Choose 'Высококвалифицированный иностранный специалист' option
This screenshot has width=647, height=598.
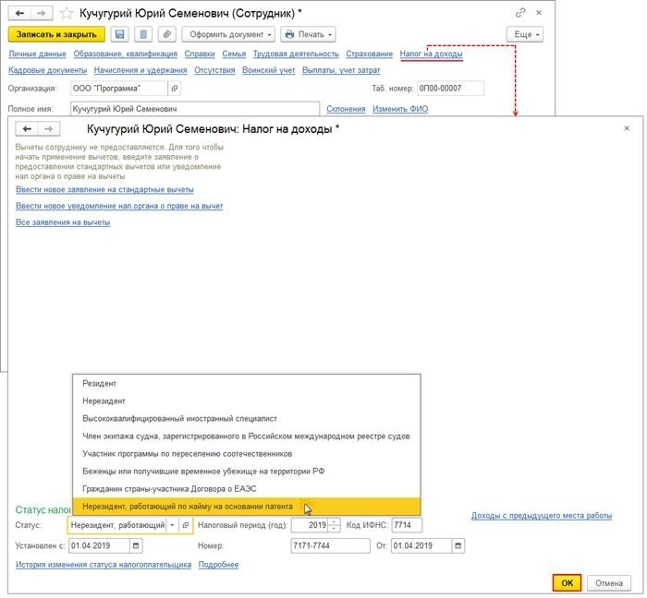(x=247, y=418)
